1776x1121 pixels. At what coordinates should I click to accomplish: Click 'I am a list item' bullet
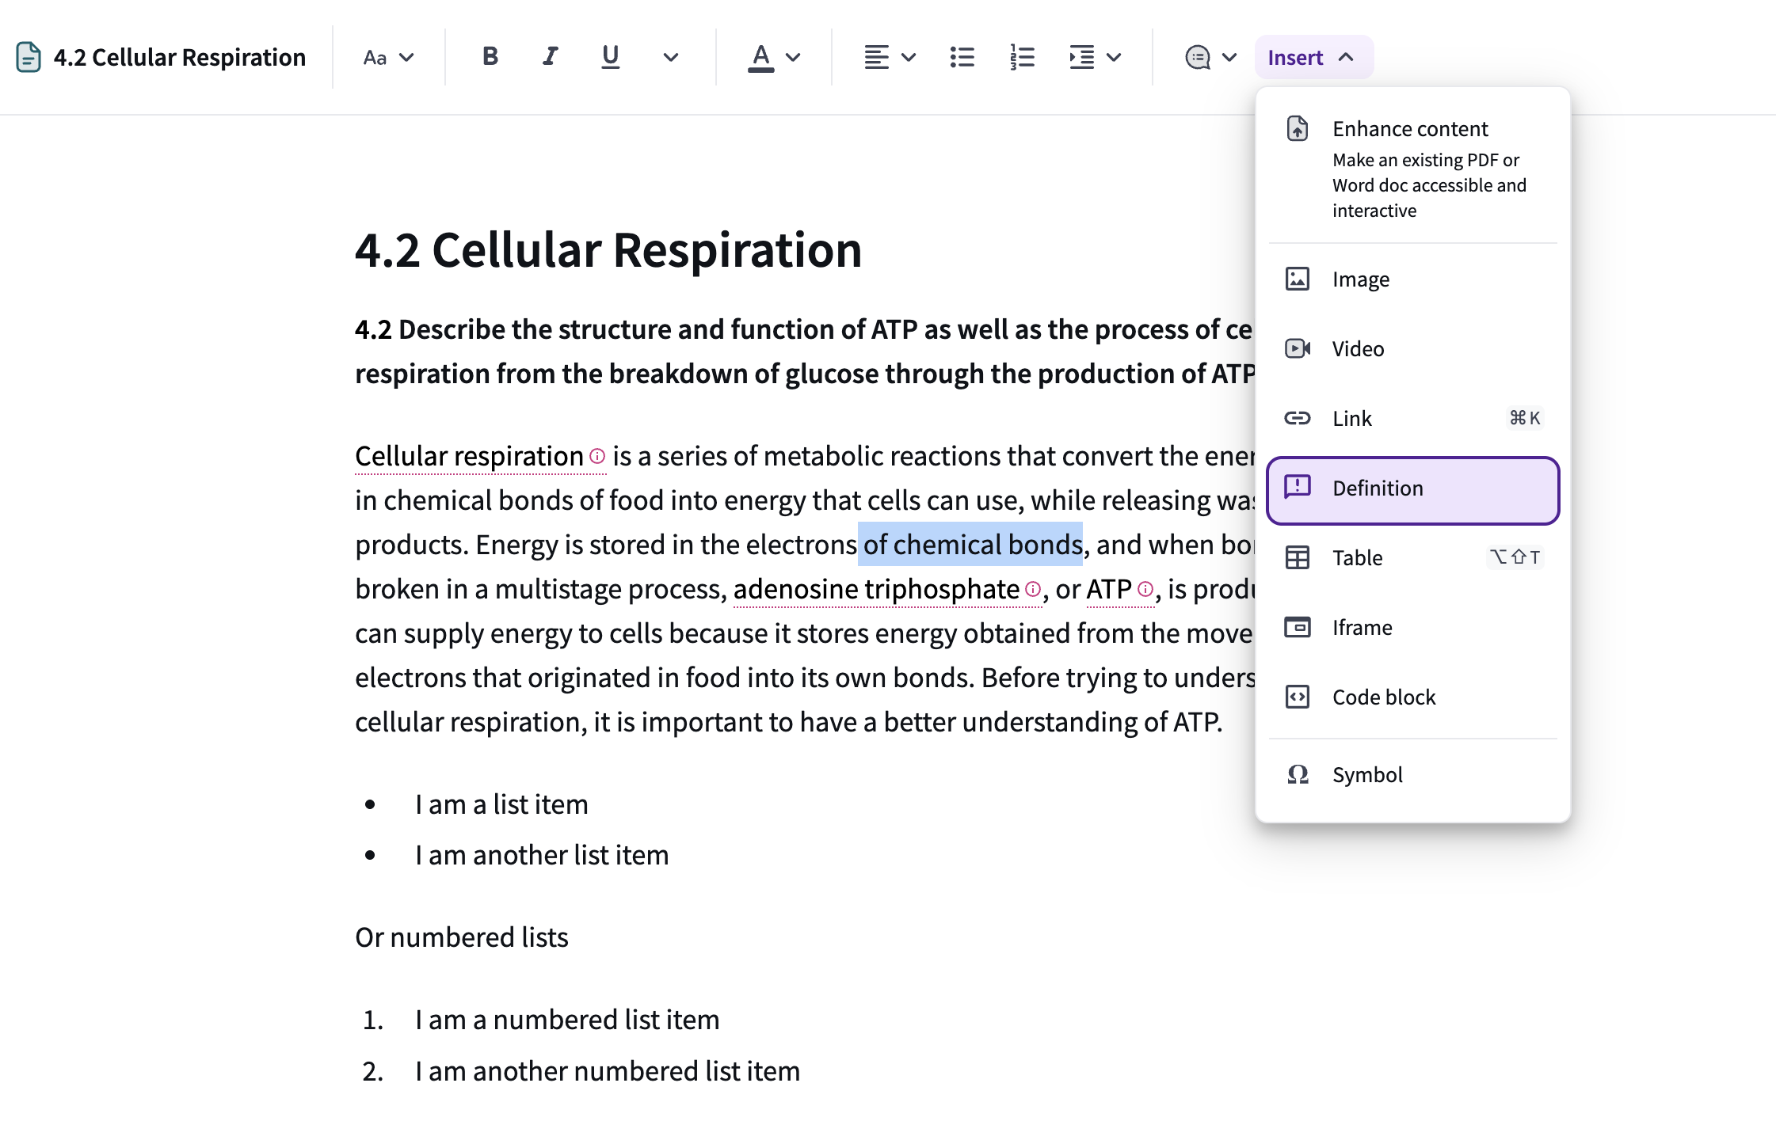501,804
